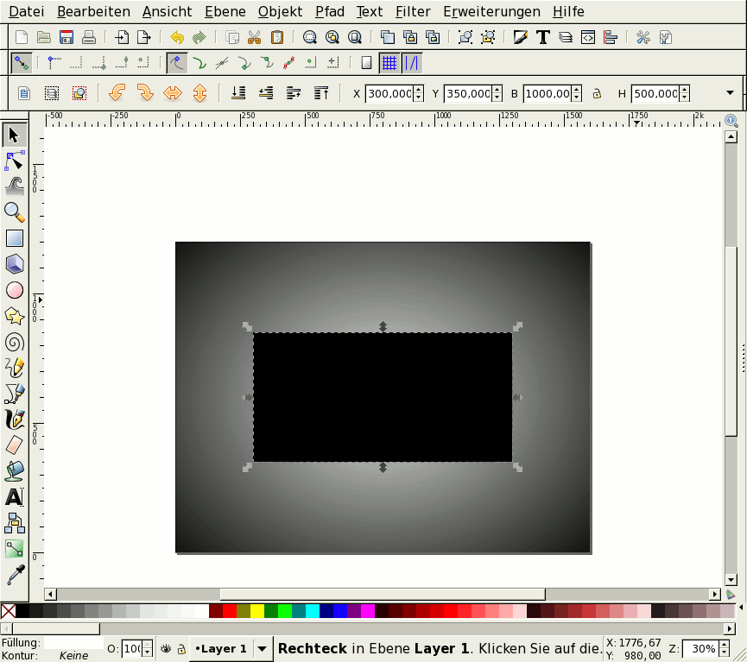Toggle Layer 1 visibility eye icon

click(166, 648)
